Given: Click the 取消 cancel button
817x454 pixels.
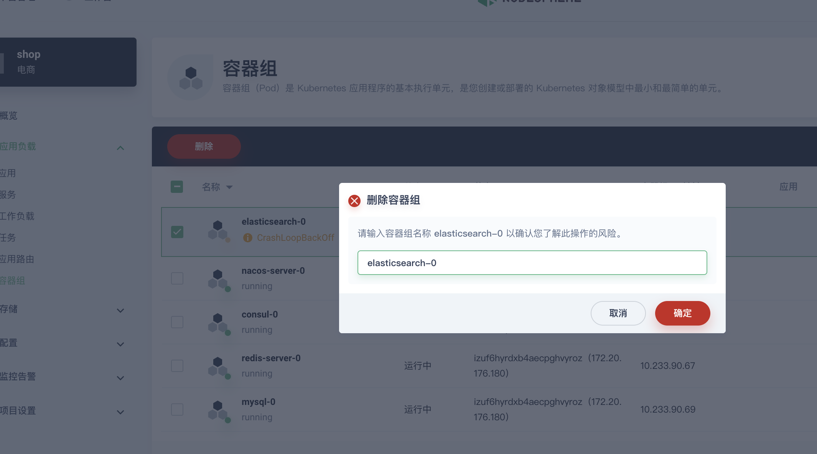Looking at the screenshot, I should 618,313.
